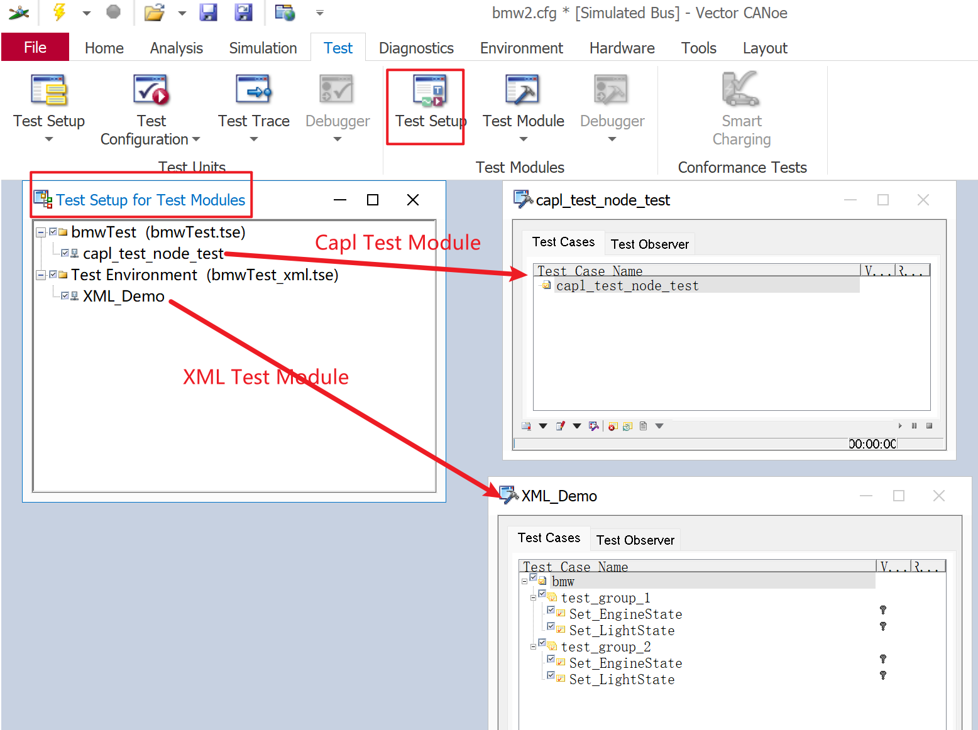Viewport: 978px width, 730px height.
Task: Open the File menu
Action: (35, 47)
